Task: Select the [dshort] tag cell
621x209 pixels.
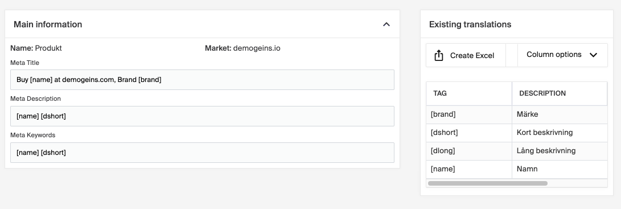Action: [x=469, y=133]
